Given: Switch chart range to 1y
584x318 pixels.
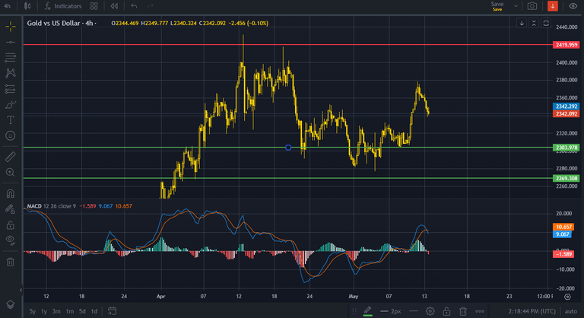Looking at the screenshot, I should tap(44, 311).
